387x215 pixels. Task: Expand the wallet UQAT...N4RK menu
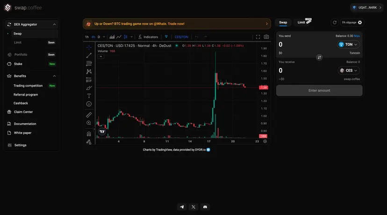coord(367,7)
